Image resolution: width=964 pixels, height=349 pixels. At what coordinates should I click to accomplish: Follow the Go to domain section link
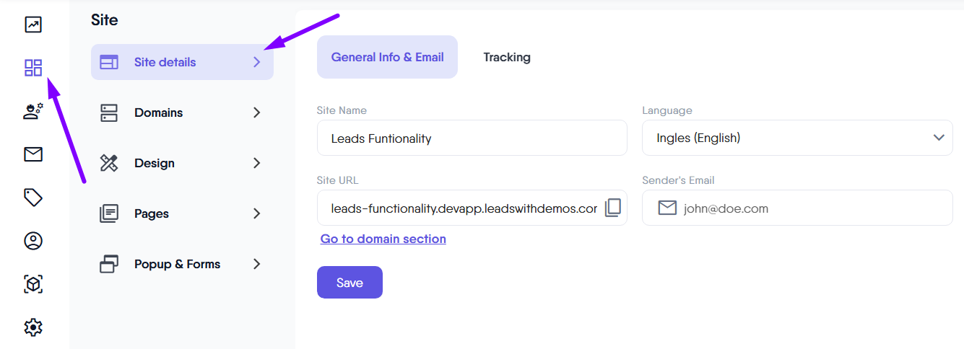pos(383,239)
